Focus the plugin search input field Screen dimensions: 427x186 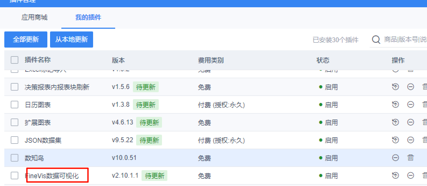coord(405,40)
